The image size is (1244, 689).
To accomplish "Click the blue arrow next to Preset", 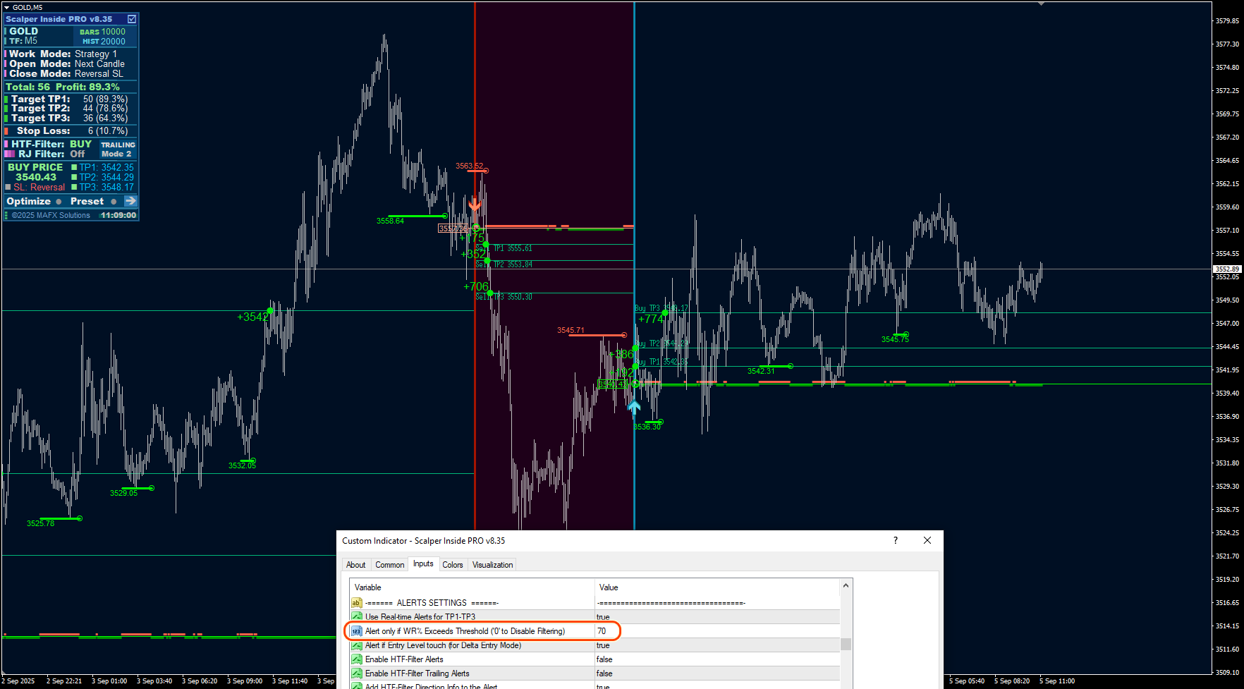I will [130, 201].
